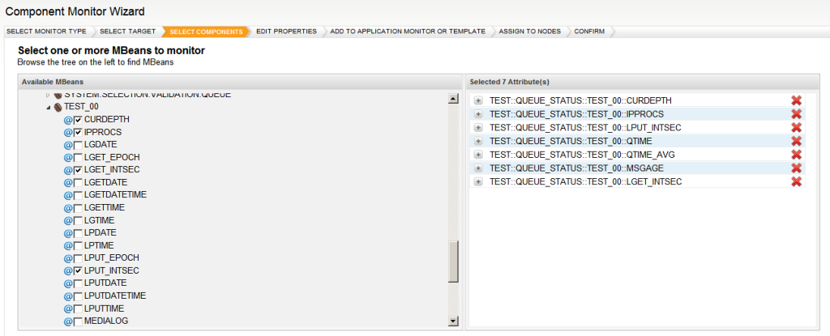
Task: Switch to the Select Target step
Action: click(127, 32)
